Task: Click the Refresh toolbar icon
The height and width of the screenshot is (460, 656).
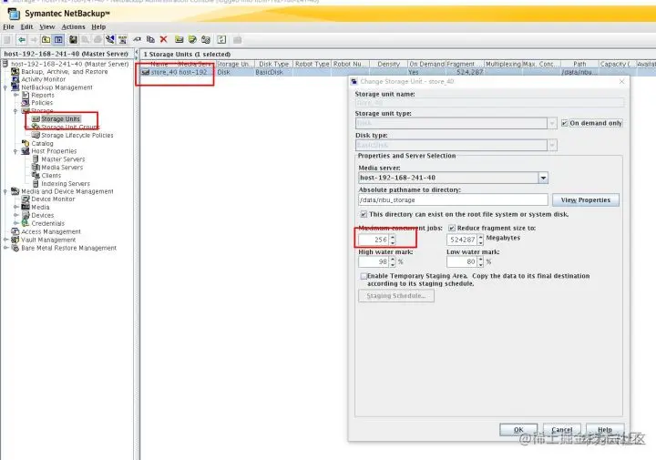Action: pyautogui.click(x=221, y=40)
